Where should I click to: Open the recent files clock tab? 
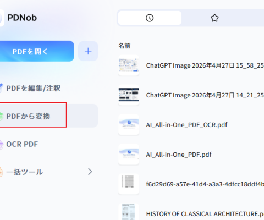[150, 18]
